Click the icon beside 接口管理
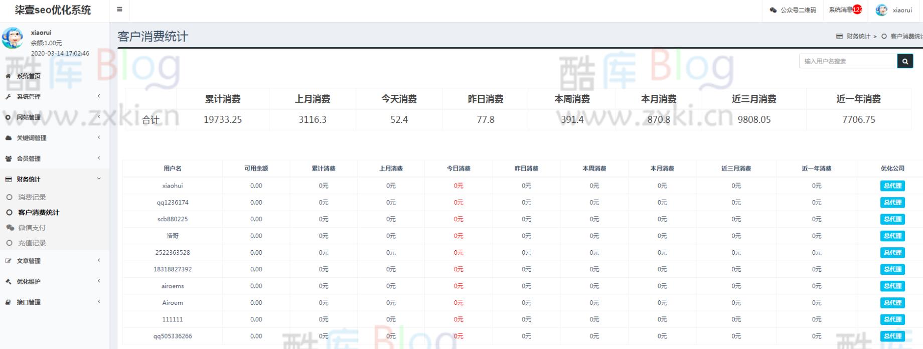923x349 pixels. click(8, 302)
